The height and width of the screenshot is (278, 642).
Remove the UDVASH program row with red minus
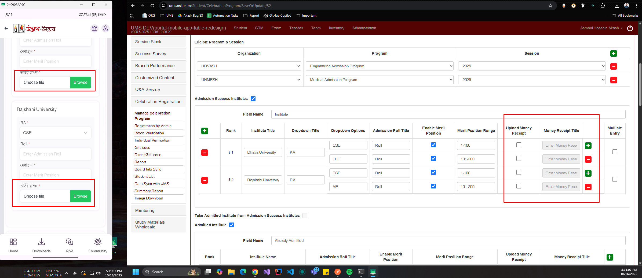click(613, 66)
